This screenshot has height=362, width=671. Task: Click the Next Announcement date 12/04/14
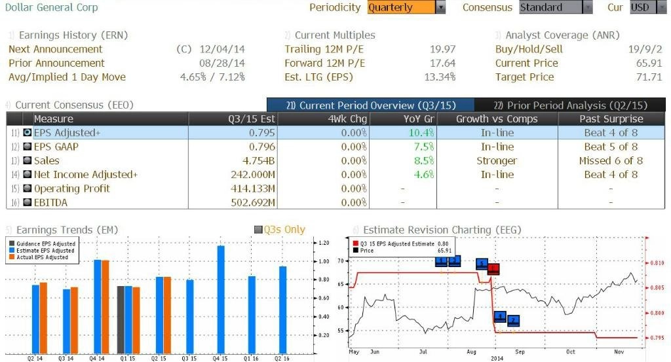click(222, 49)
